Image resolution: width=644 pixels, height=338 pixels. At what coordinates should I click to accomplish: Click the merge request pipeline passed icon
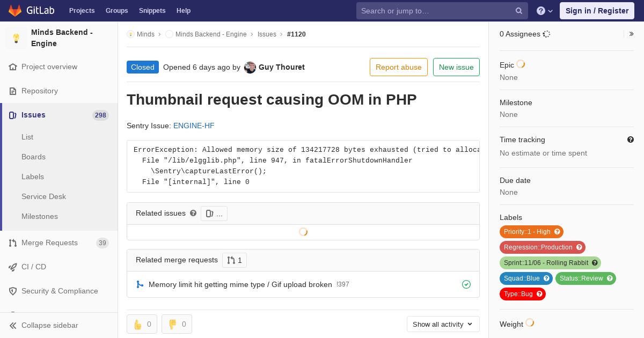[x=466, y=284]
